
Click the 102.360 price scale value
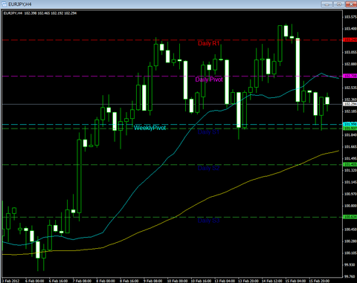coord(350,100)
